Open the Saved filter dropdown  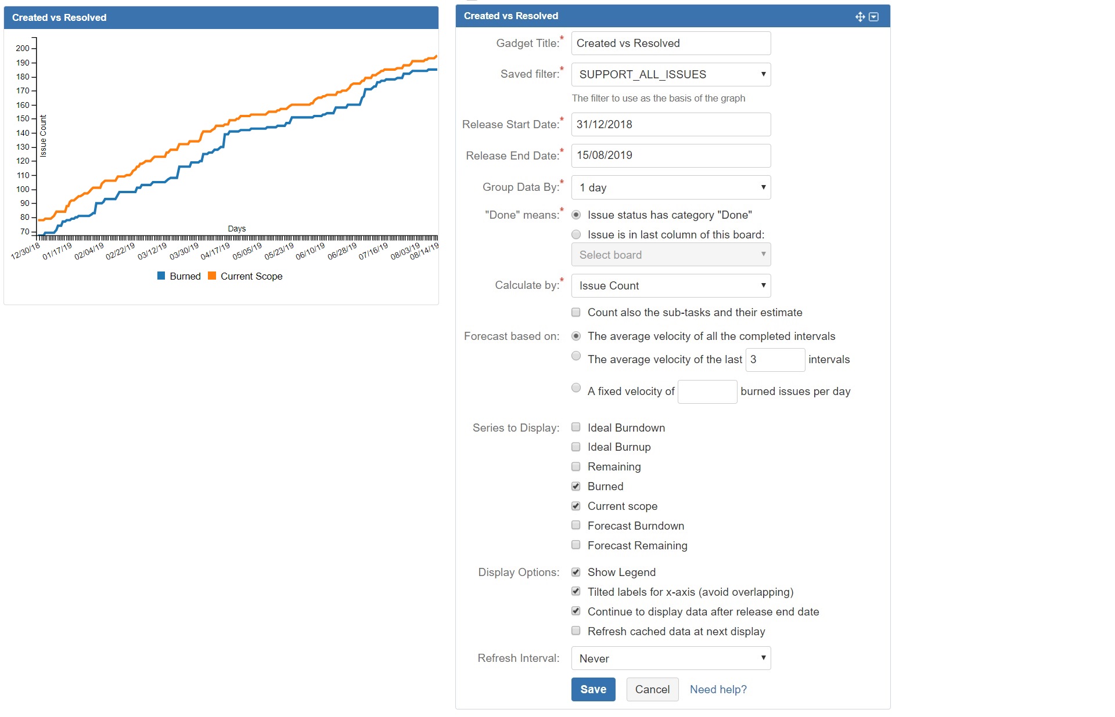(x=671, y=74)
